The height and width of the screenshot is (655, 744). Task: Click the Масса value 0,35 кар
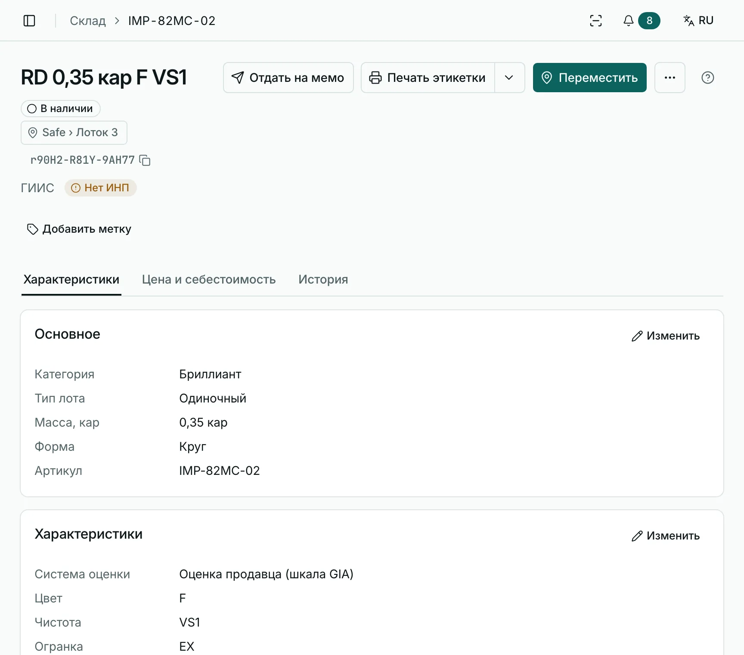click(203, 422)
